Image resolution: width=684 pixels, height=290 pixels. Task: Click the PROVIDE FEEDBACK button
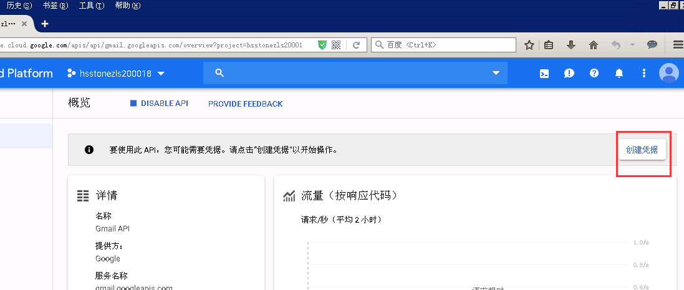tap(246, 104)
